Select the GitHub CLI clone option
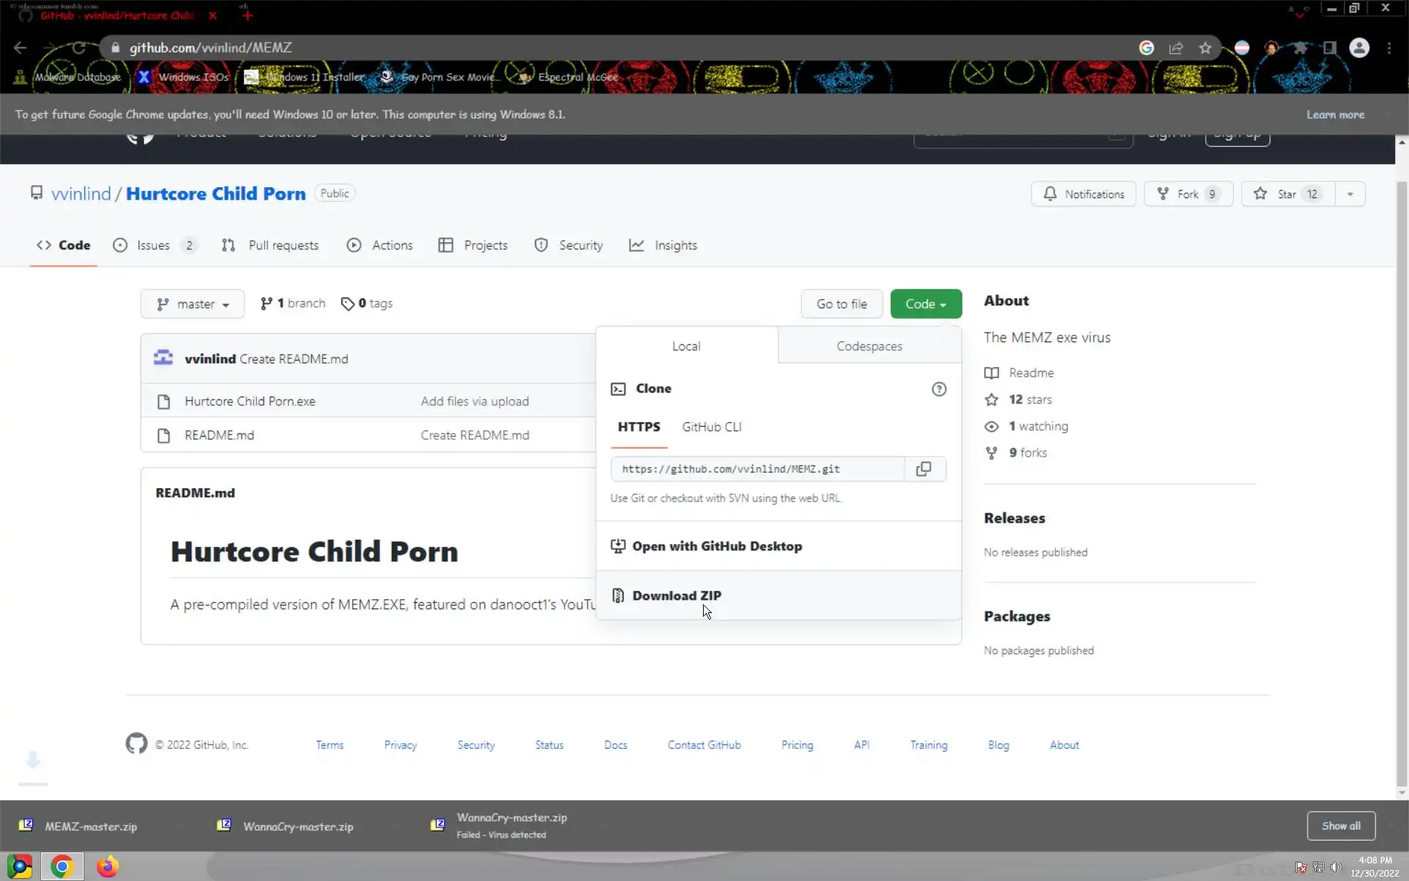 pos(711,427)
